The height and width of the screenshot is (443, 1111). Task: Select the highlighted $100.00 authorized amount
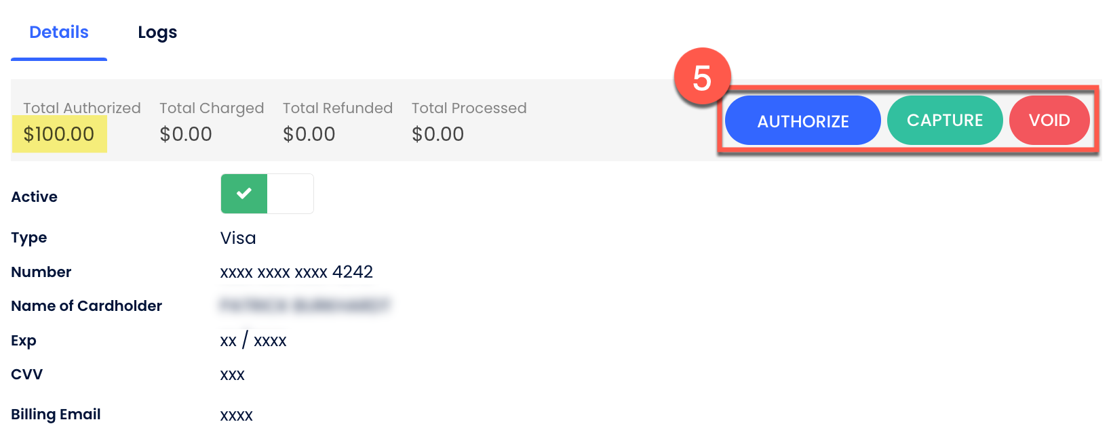coord(59,134)
